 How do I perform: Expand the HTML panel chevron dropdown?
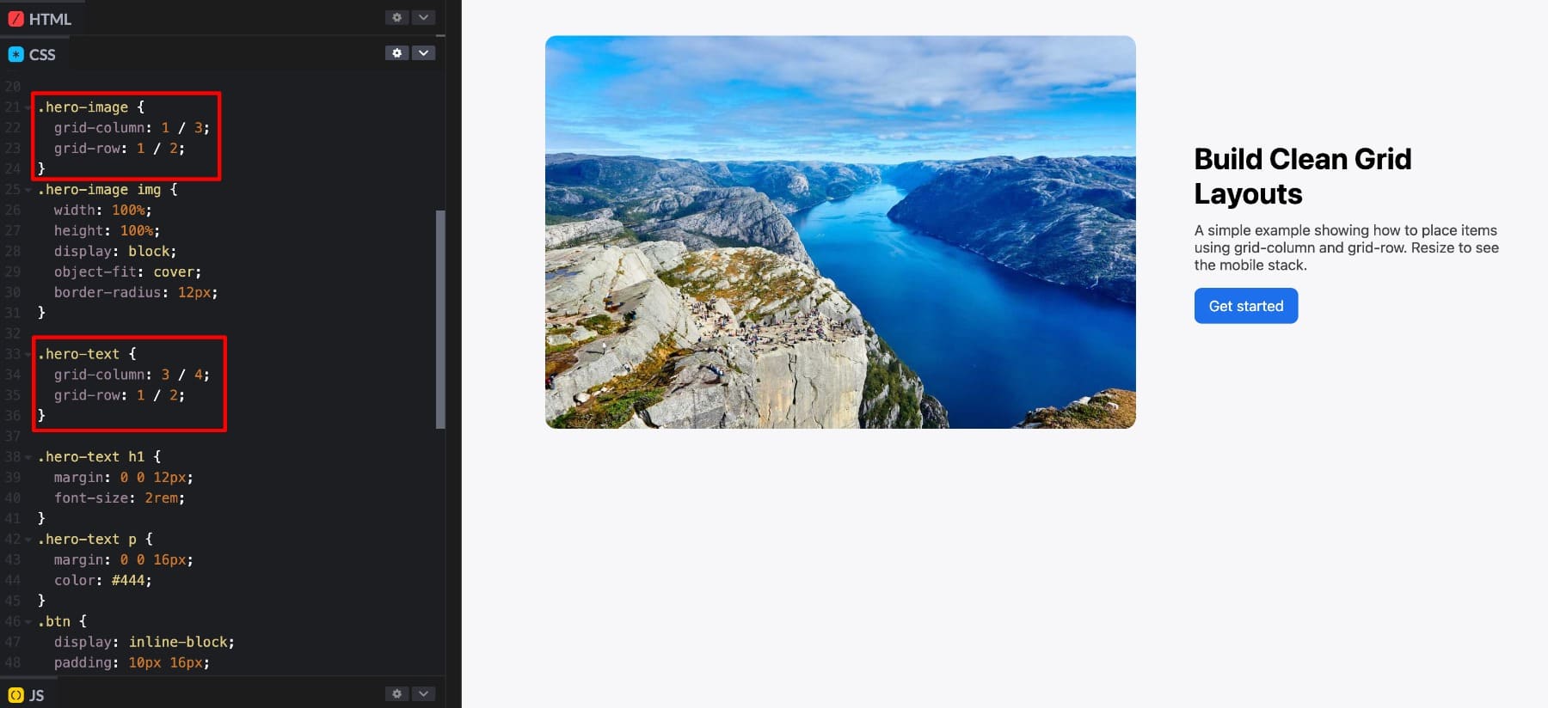(x=423, y=17)
